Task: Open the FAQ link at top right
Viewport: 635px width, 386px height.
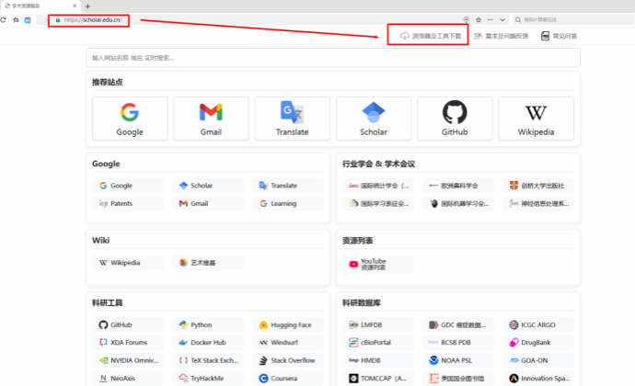Action: (x=559, y=36)
